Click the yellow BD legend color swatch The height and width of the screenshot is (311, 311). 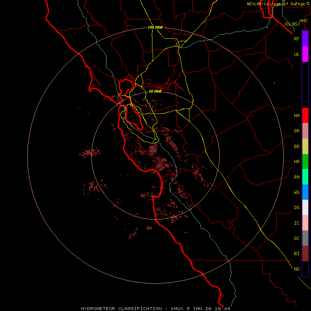coord(305,147)
